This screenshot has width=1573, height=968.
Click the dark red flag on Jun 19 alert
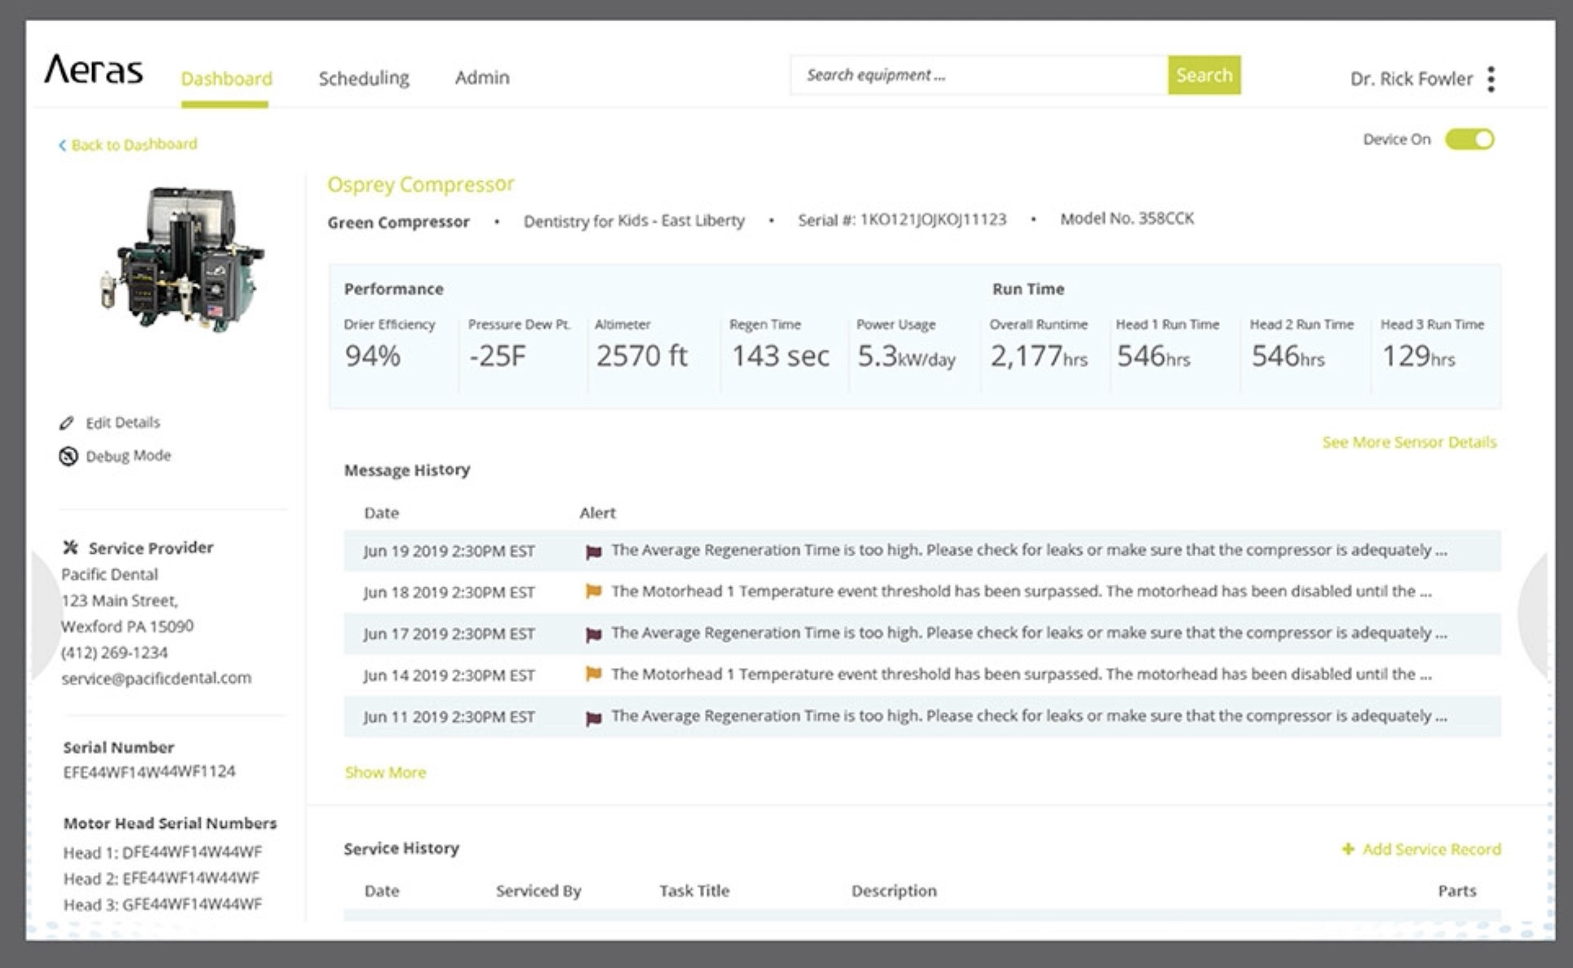click(593, 551)
